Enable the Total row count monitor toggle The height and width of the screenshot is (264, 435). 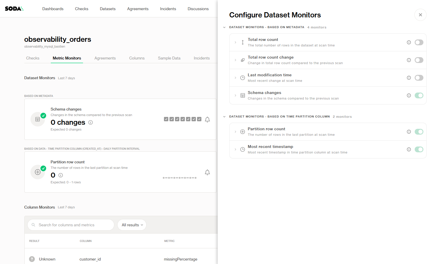click(419, 42)
